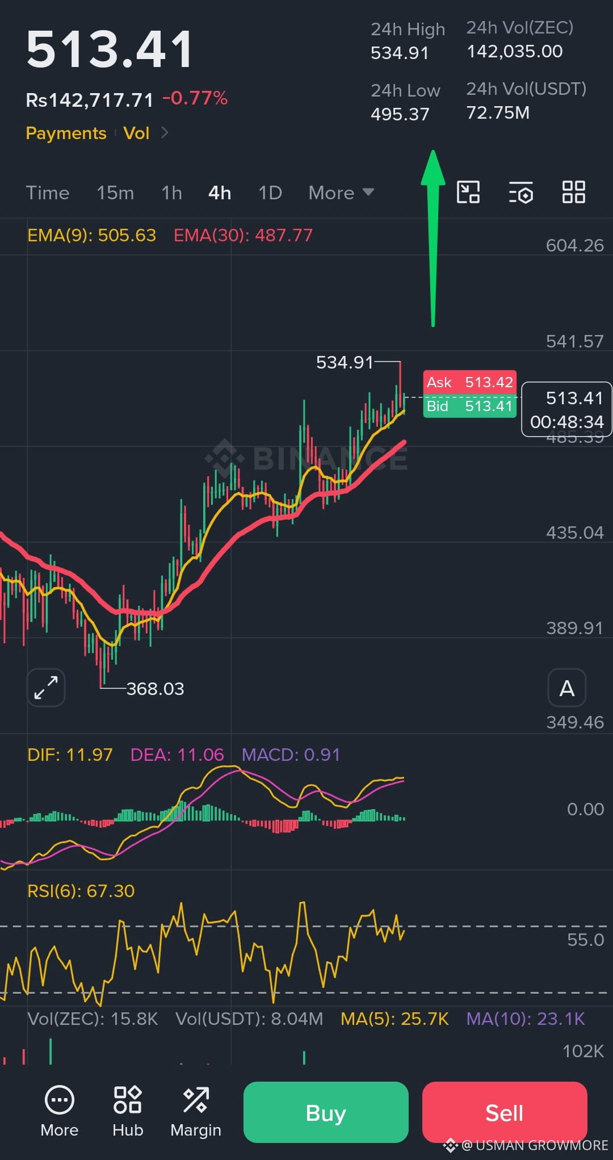Click the 604.26 price axis label
Viewport: 613px width, 1160px height.
click(574, 245)
